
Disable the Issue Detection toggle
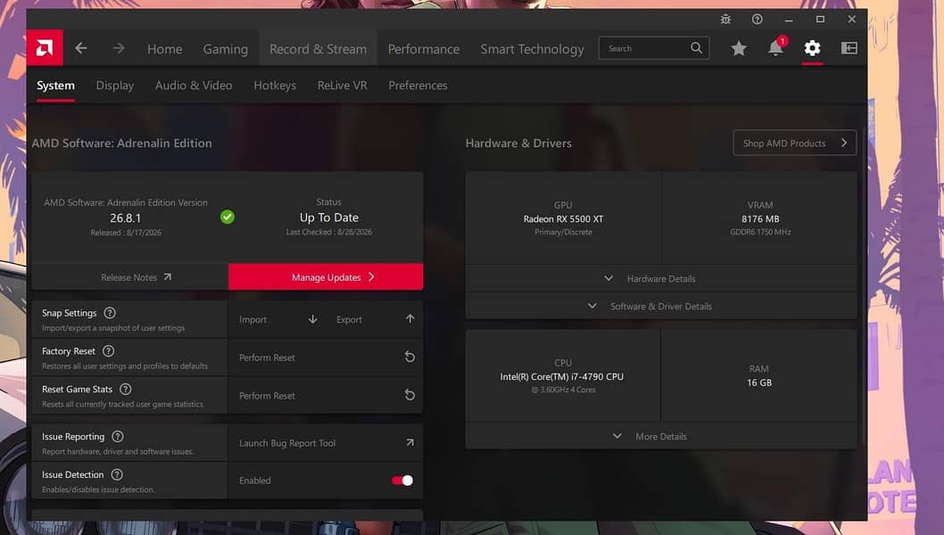[402, 481]
